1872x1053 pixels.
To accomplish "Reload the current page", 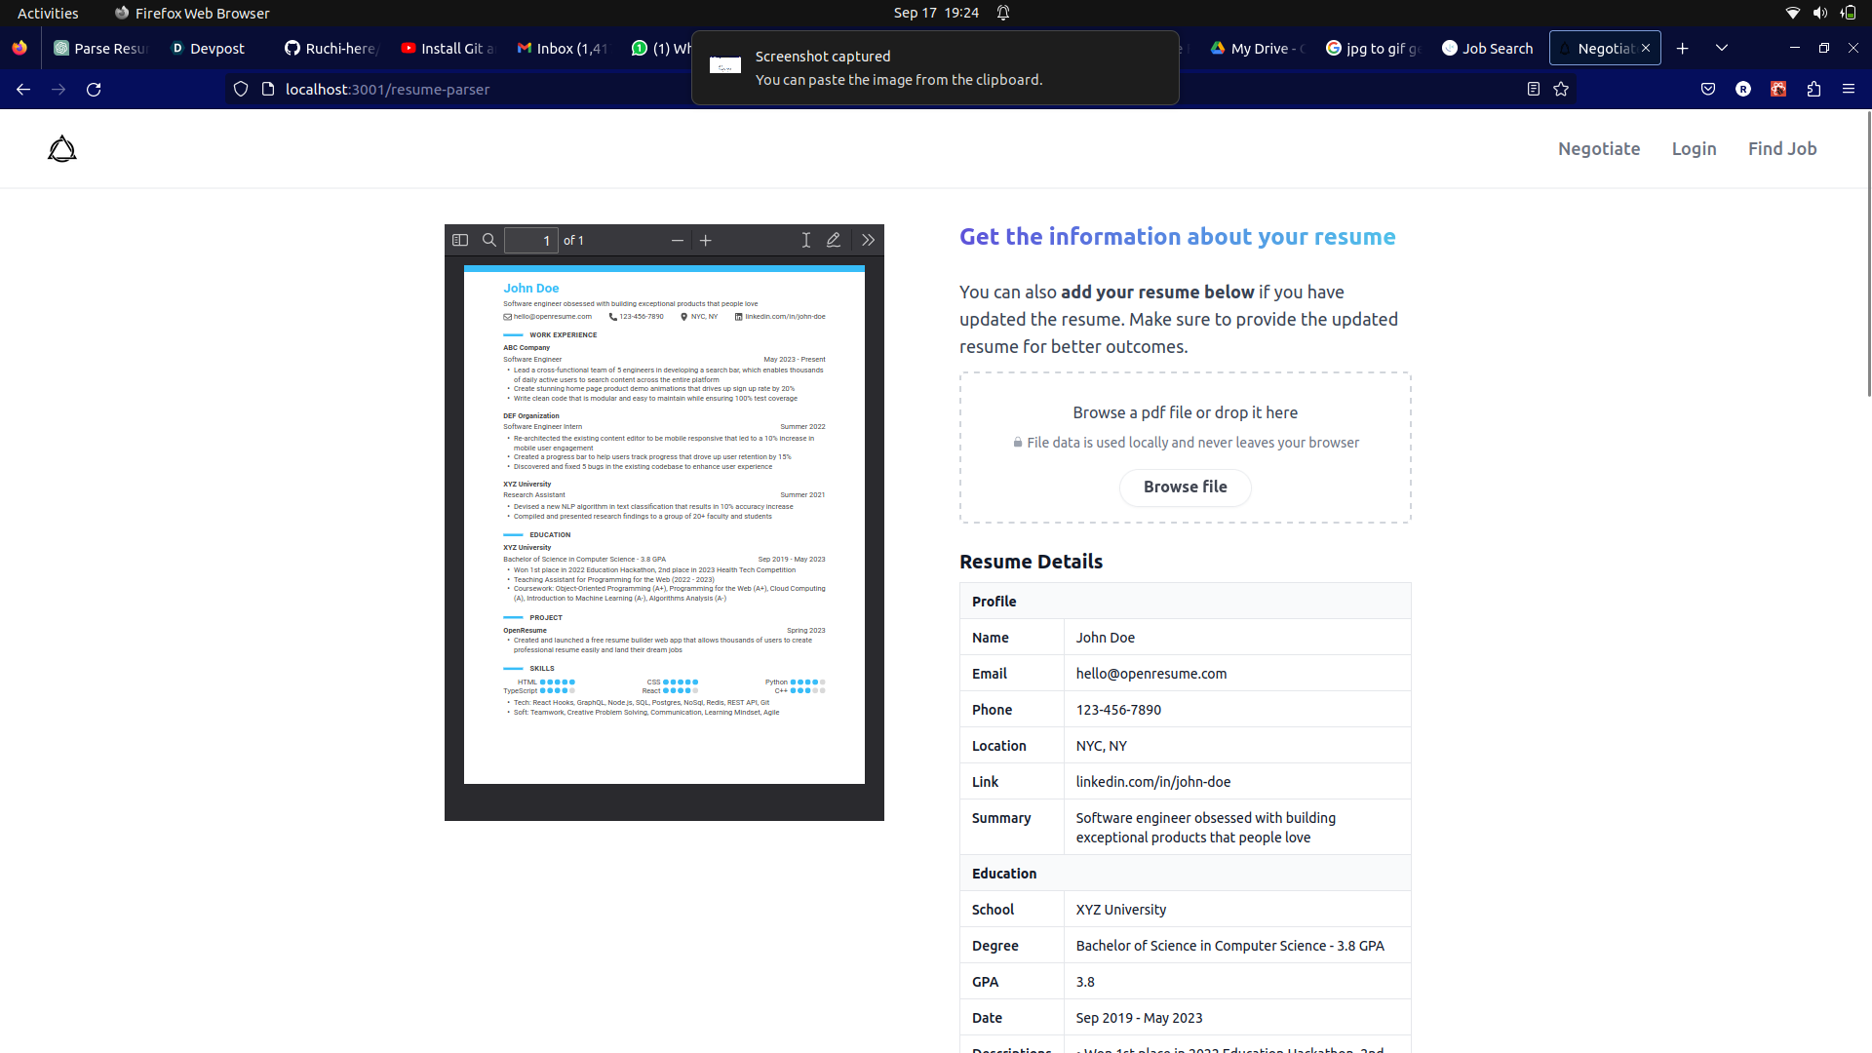I will [94, 89].
